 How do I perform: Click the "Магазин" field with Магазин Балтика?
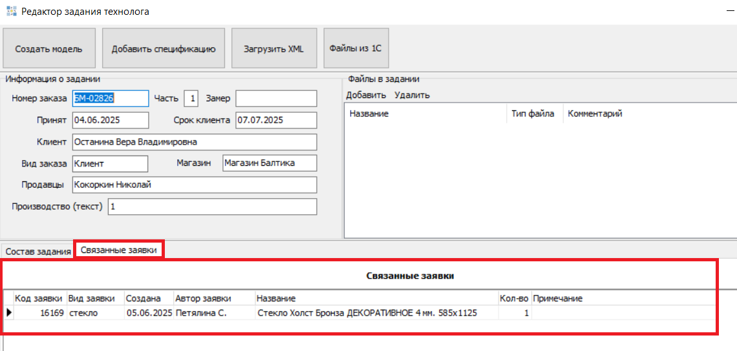[x=270, y=163]
